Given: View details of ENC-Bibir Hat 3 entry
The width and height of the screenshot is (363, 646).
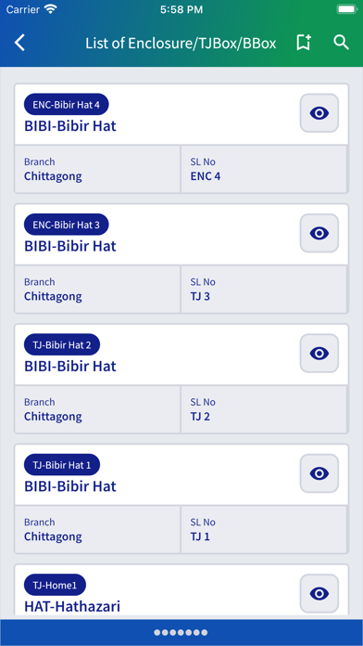Looking at the screenshot, I should tap(319, 233).
